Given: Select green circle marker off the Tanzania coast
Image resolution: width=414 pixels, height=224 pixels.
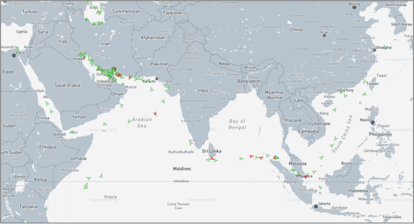Looking at the screenshot, I should [x=46, y=209].
